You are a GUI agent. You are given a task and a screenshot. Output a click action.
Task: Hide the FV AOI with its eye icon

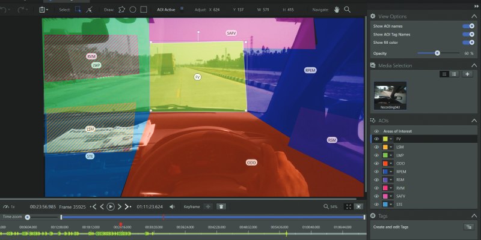click(x=376, y=139)
